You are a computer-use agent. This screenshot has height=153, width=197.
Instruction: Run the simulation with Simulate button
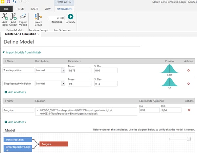pyautogui.click(x=71, y=19)
